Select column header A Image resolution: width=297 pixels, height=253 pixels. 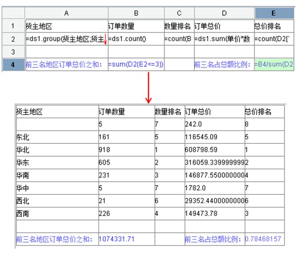[66, 13]
